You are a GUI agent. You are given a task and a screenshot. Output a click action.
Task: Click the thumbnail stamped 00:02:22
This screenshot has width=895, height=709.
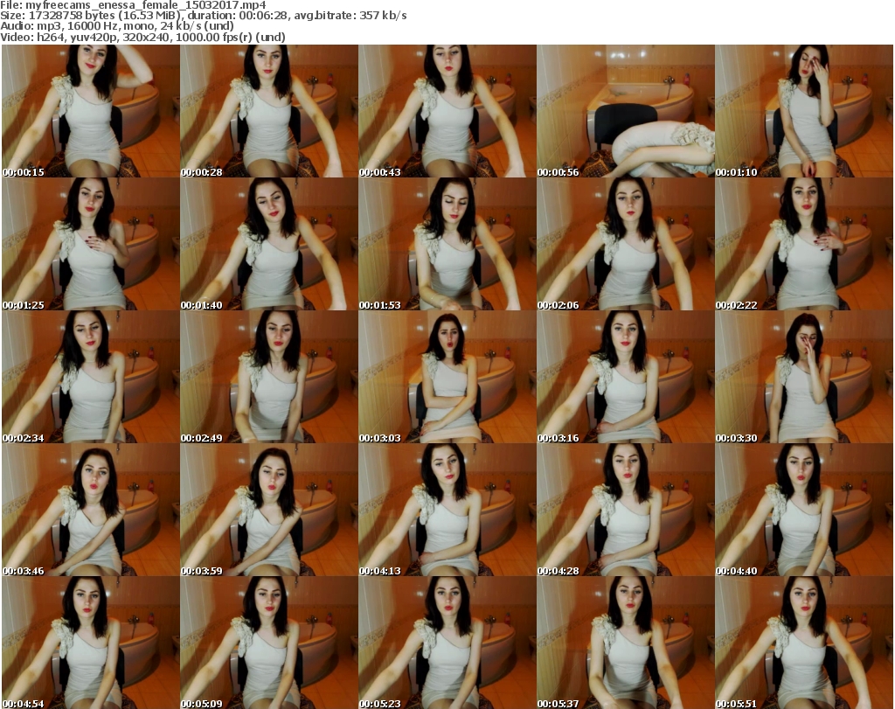[804, 244]
